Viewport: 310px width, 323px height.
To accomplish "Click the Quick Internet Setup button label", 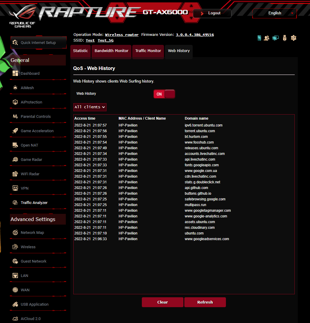I will point(38,43).
